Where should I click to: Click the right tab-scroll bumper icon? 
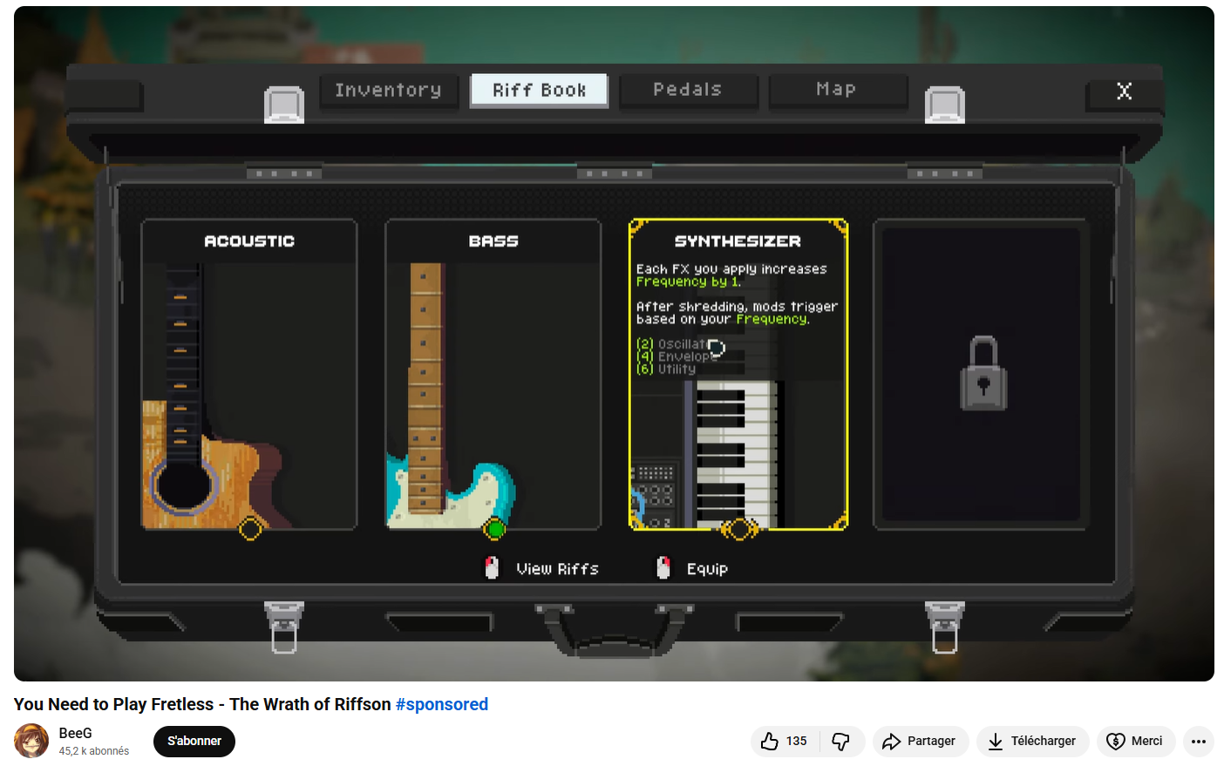click(944, 105)
